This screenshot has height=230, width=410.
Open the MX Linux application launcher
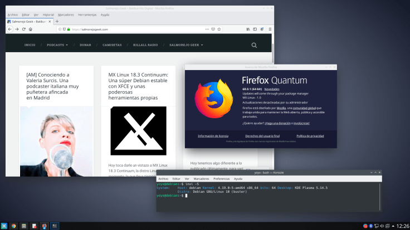tap(4, 226)
